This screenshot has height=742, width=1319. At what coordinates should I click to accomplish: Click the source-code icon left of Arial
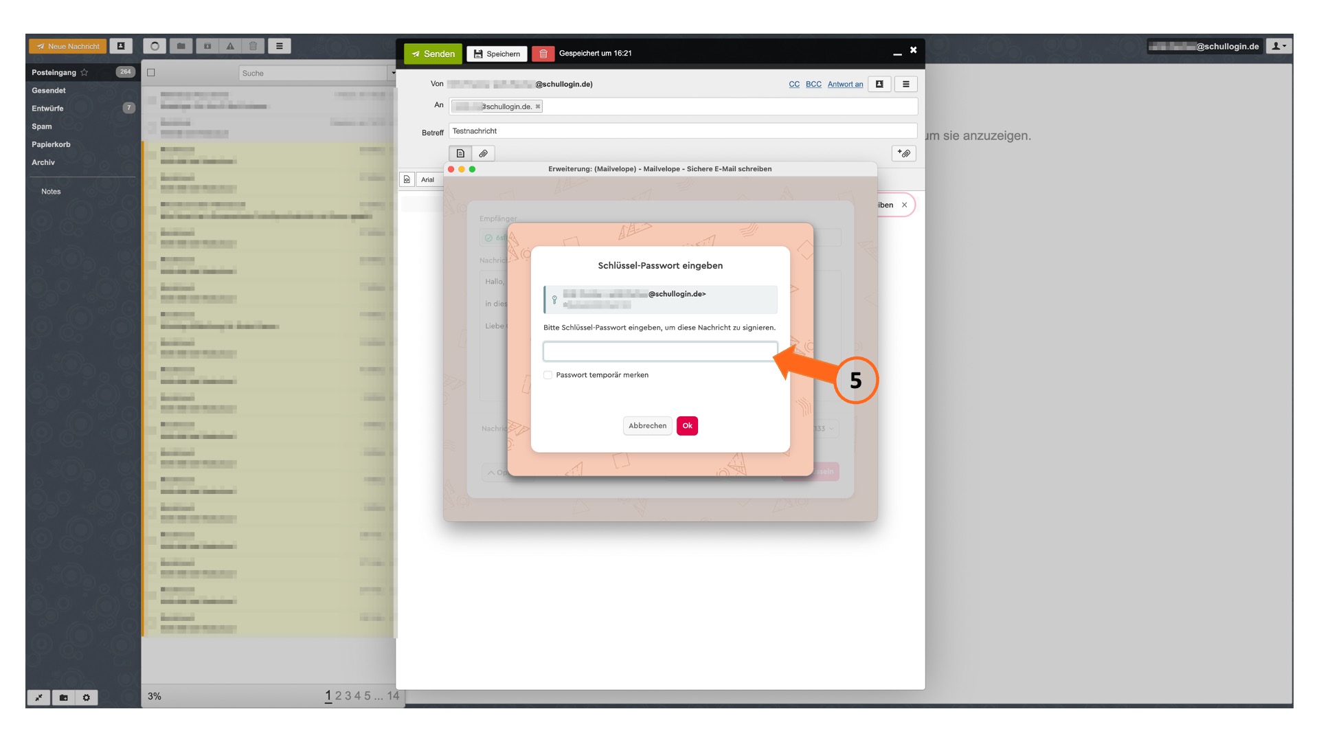(x=407, y=179)
